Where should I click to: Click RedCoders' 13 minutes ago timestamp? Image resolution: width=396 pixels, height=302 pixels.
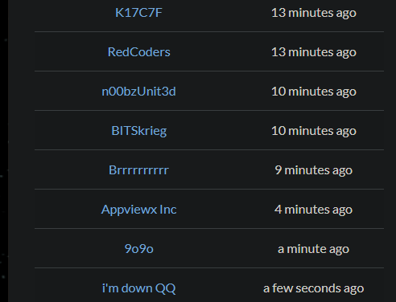[x=314, y=52]
